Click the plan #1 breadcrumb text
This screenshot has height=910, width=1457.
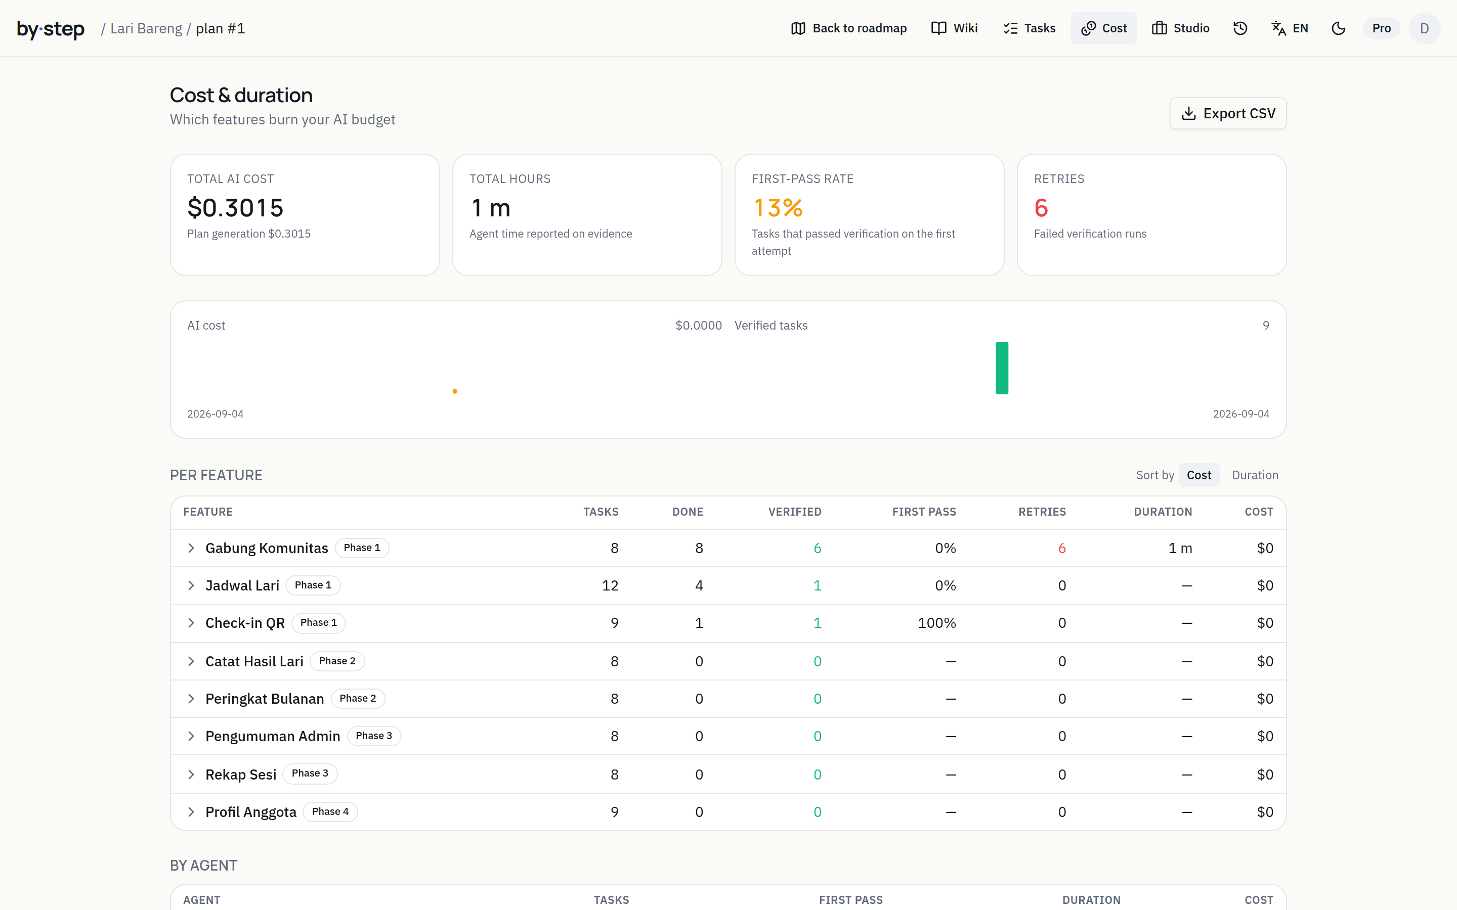coord(221,28)
